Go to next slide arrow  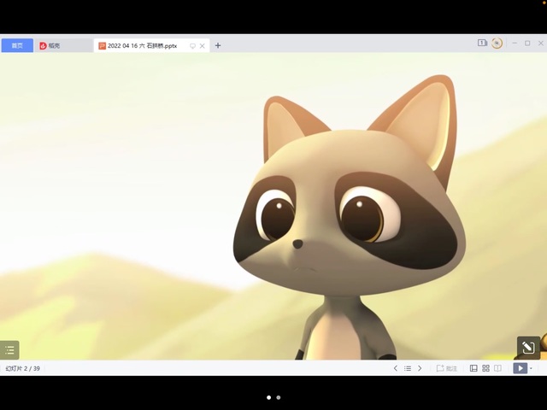coord(420,368)
